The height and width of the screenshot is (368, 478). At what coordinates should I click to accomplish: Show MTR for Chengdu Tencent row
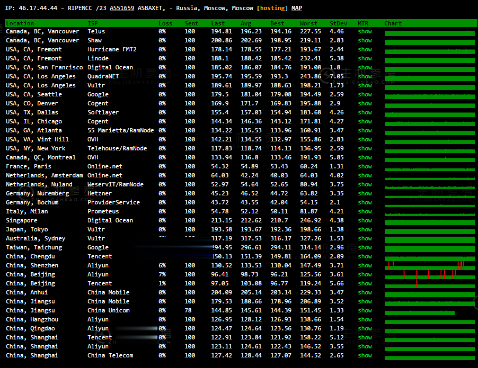[x=365, y=256]
